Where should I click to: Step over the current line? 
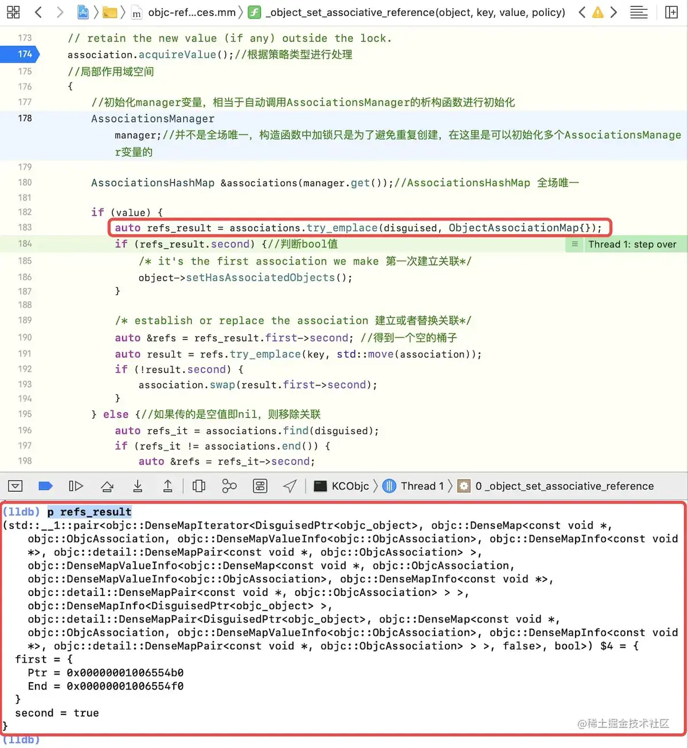[107, 486]
